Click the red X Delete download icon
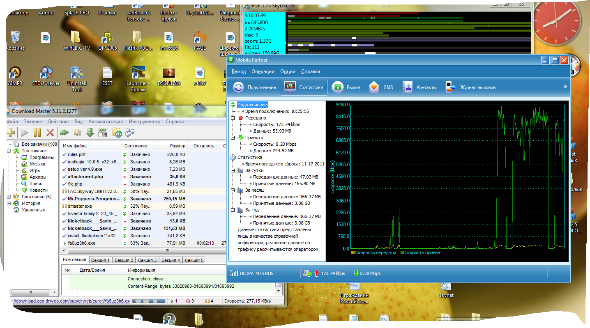Screen dimensions: 590x328 (x=50, y=133)
